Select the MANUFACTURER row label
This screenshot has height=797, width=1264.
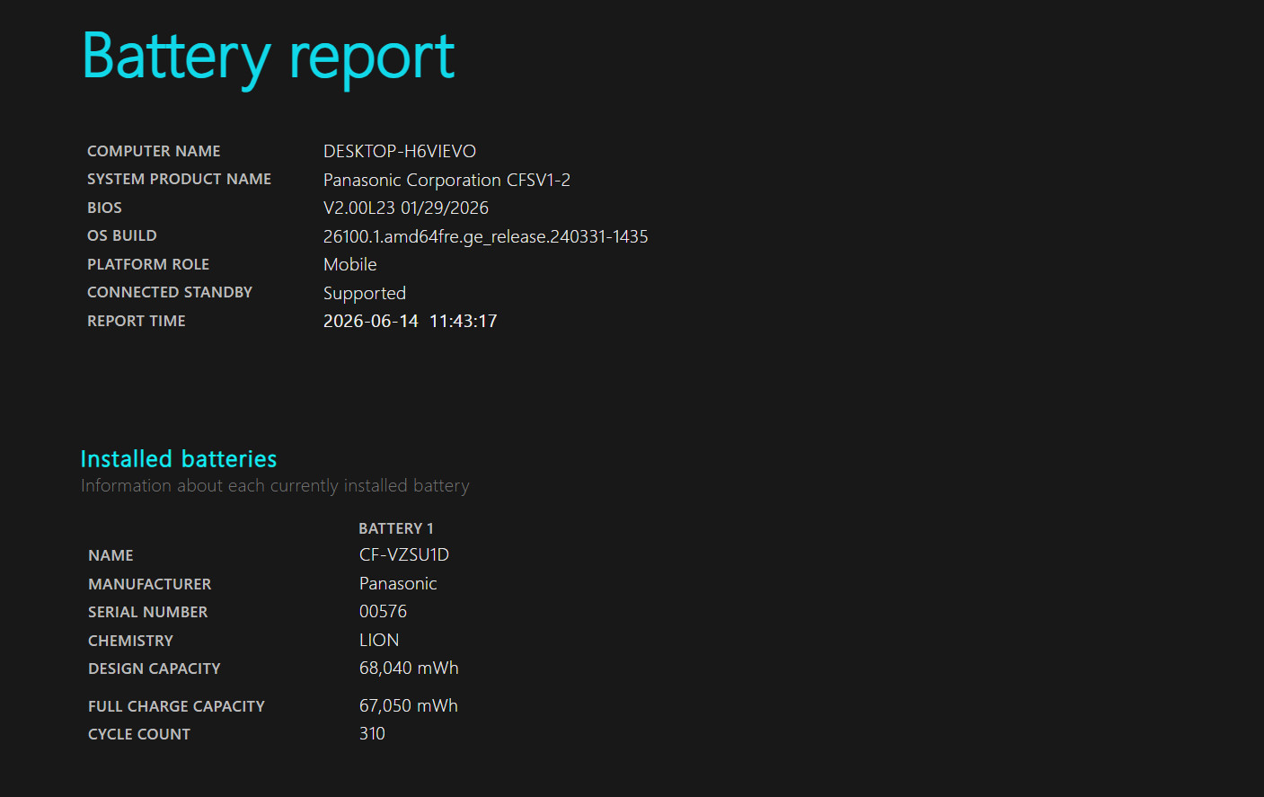pyautogui.click(x=150, y=584)
